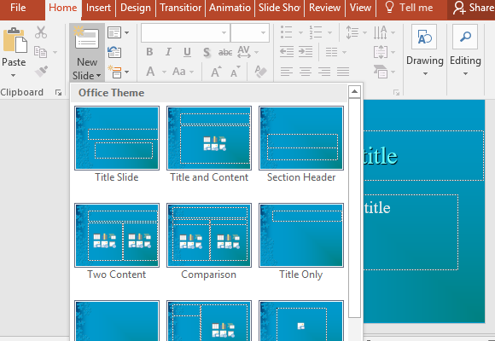Align text right
Screen dimensions: 495x341
(324, 72)
